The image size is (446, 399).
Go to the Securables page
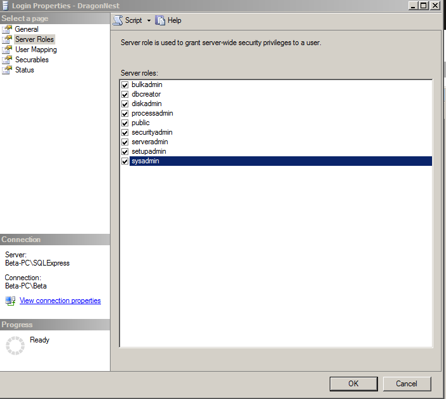(x=32, y=60)
